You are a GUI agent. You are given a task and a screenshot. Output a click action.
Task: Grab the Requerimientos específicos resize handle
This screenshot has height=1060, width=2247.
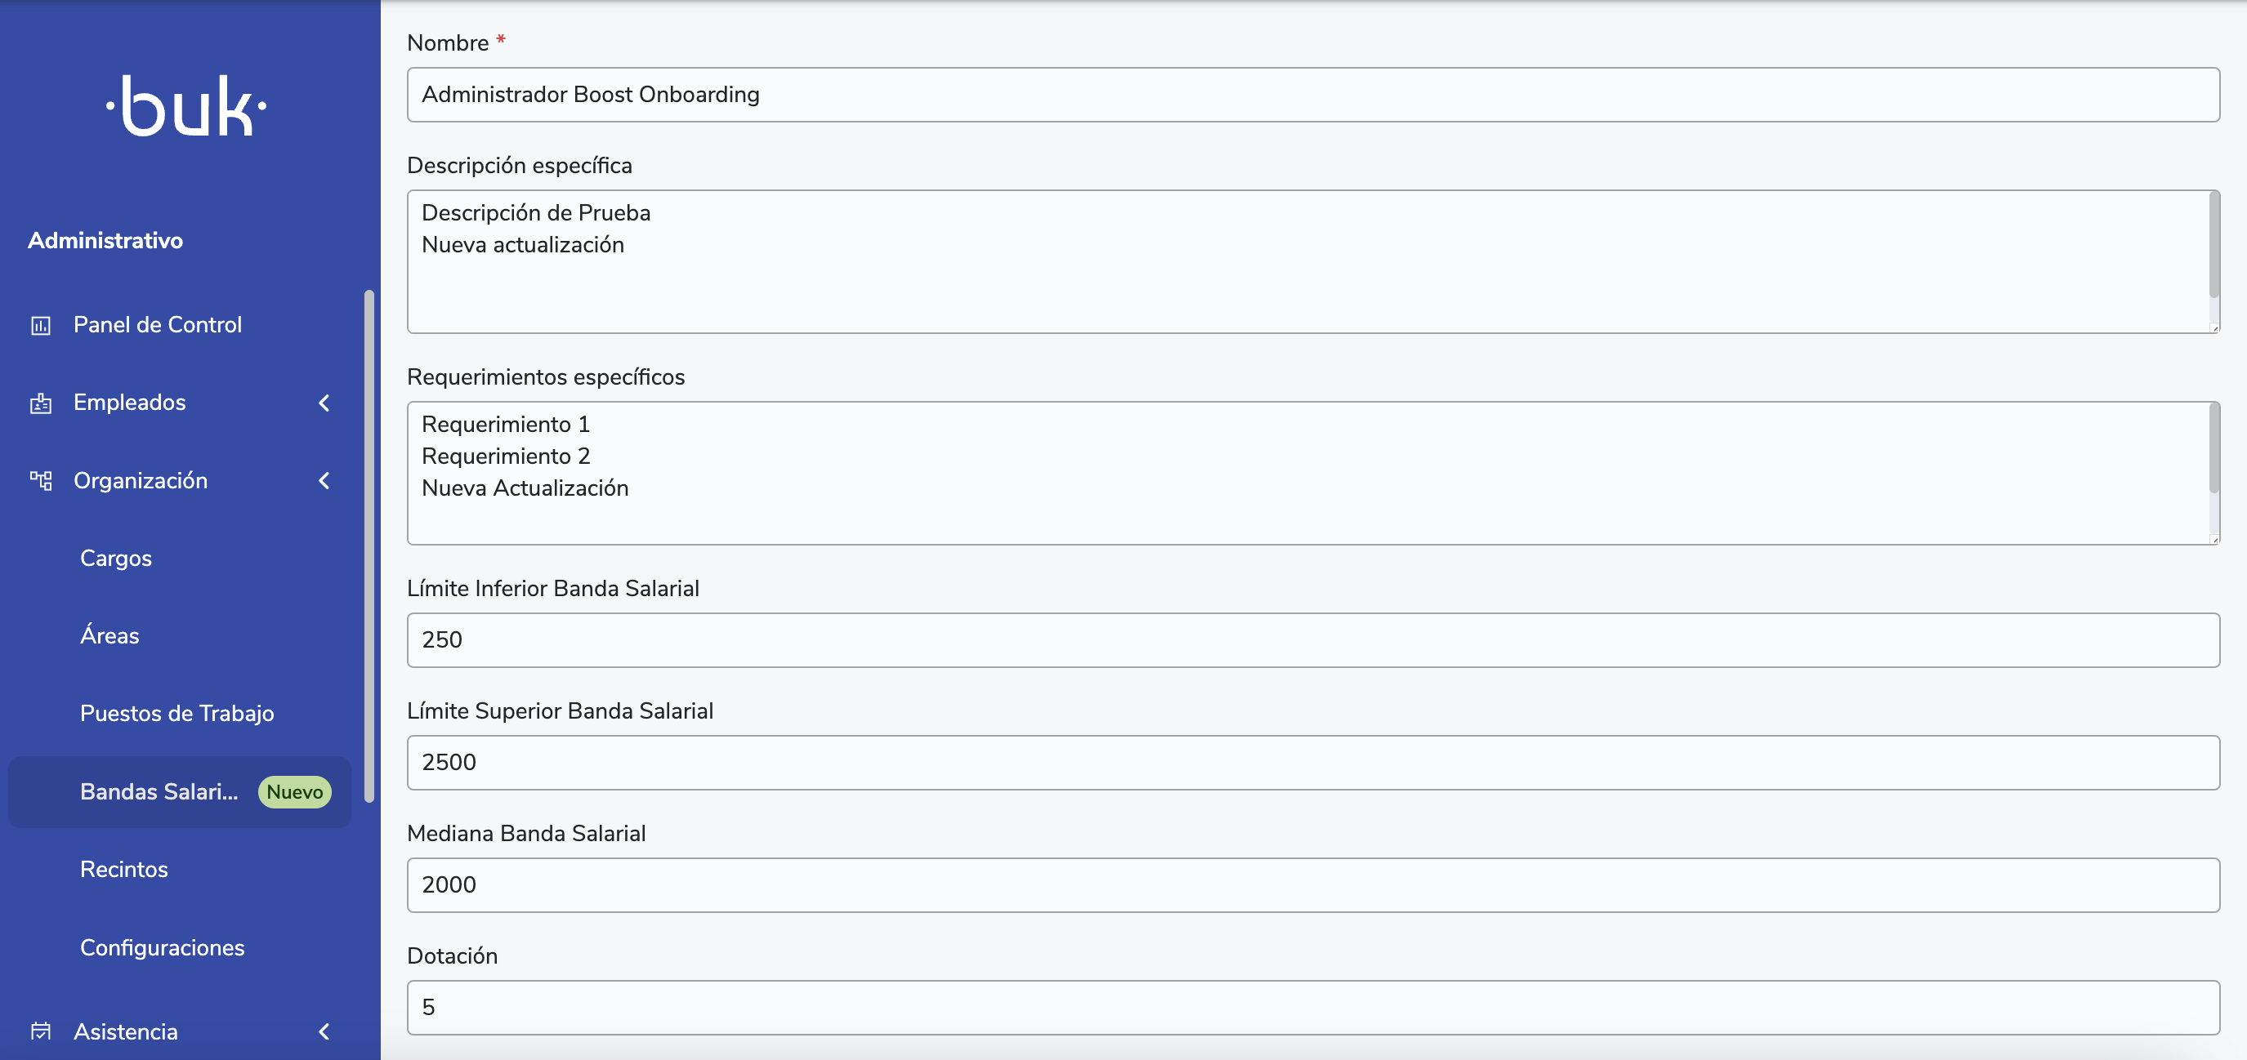2213,540
